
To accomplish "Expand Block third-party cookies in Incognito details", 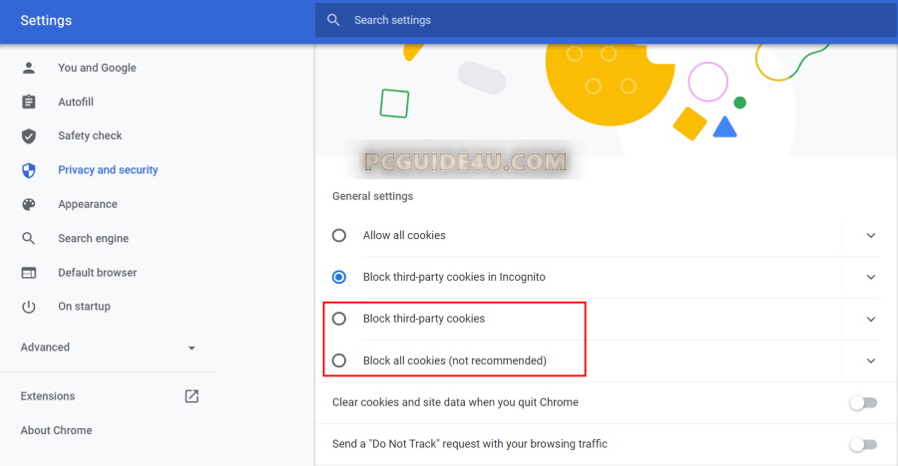I will [x=871, y=277].
